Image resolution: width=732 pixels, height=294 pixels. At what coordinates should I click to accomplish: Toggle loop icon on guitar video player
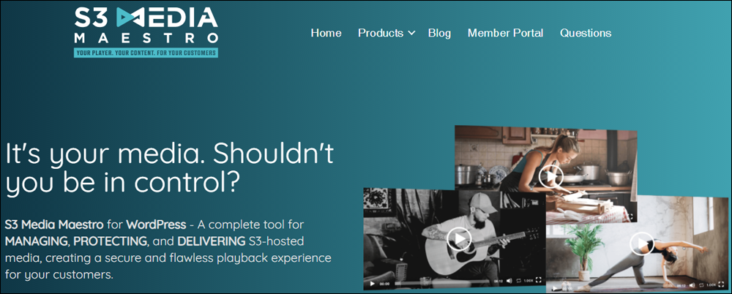click(x=518, y=281)
